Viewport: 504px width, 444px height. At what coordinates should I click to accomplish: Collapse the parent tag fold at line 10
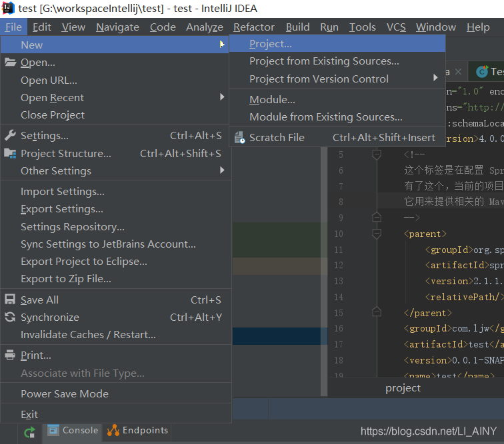[377, 234]
